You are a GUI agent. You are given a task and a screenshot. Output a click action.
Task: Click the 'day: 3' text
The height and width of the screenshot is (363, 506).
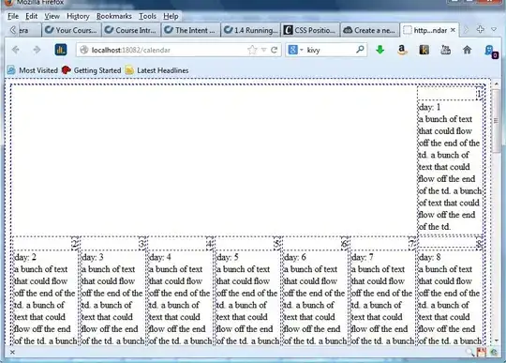pyautogui.click(x=92, y=257)
